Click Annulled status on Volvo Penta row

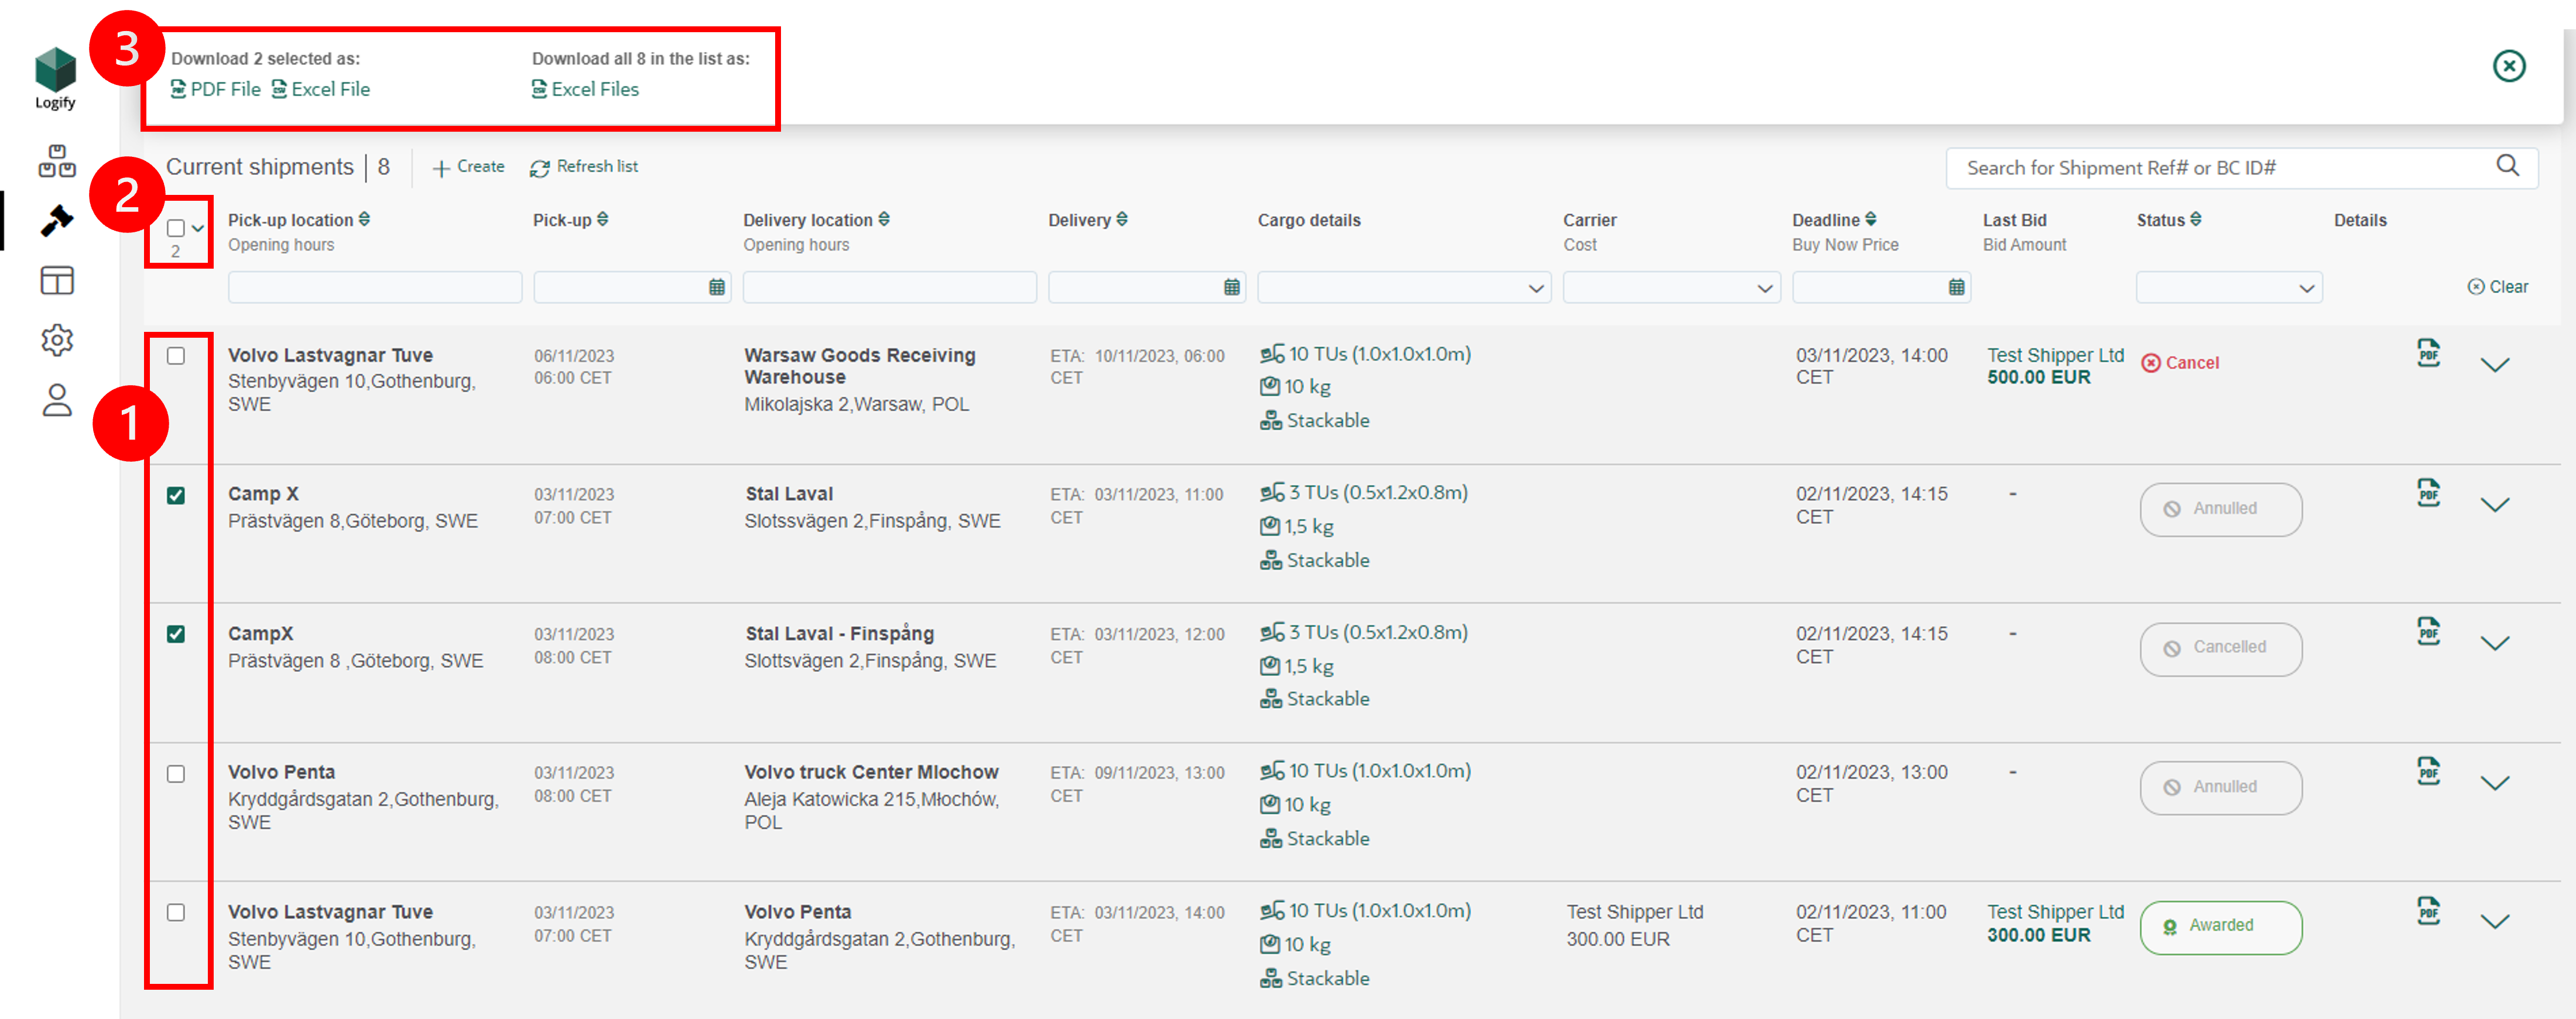2221,787
